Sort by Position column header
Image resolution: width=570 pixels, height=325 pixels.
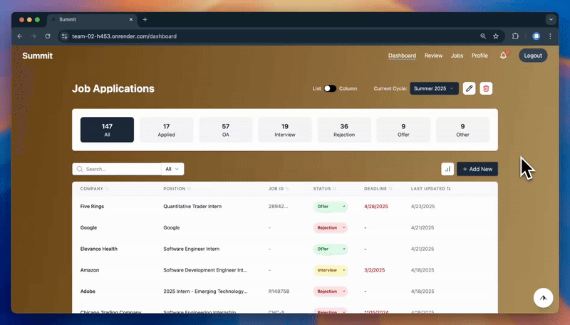tap(177, 189)
